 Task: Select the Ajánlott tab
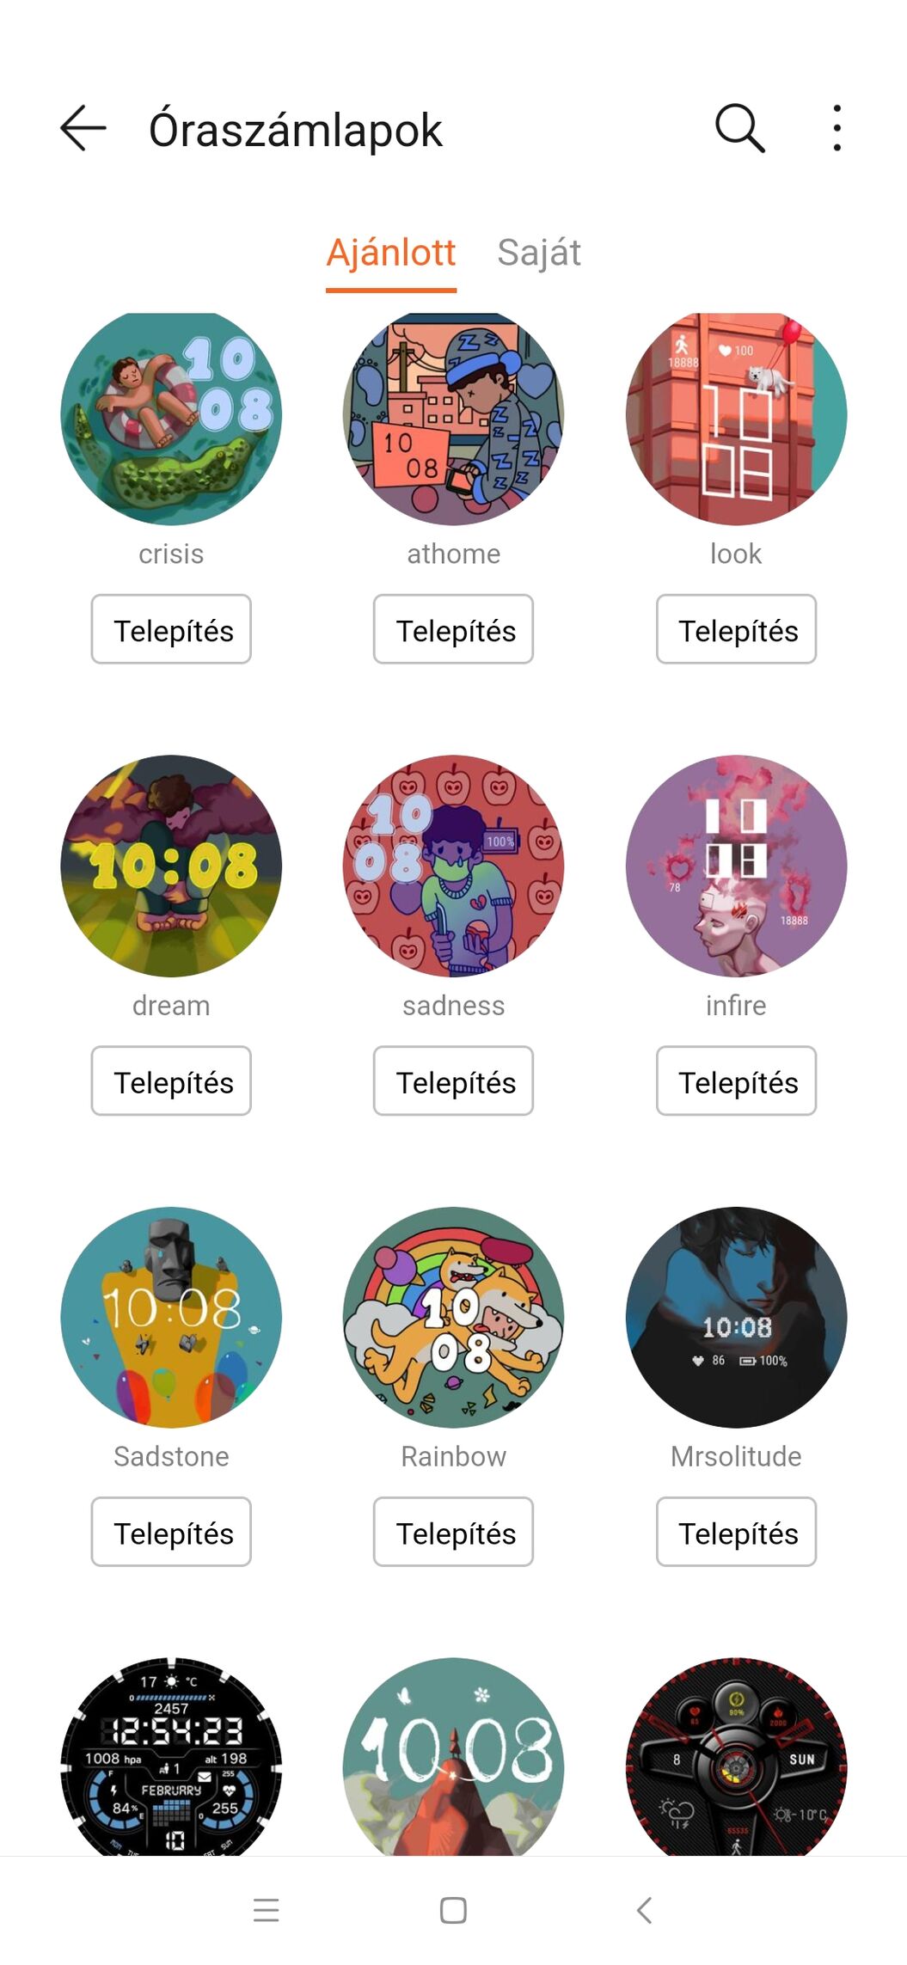pos(391,253)
